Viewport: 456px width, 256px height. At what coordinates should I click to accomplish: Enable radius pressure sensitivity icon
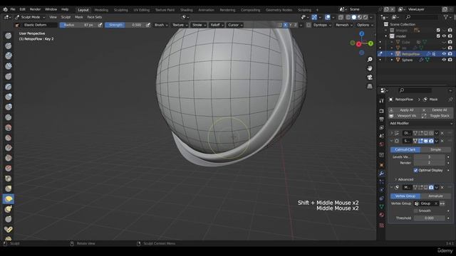[100, 25]
